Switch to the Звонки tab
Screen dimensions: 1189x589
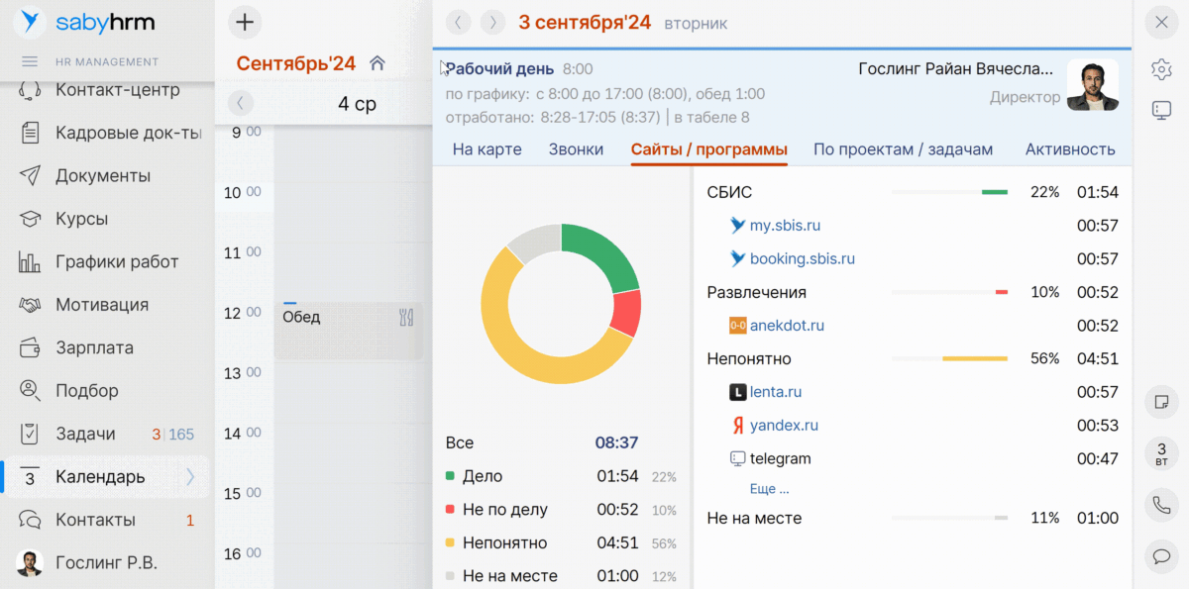coord(576,149)
